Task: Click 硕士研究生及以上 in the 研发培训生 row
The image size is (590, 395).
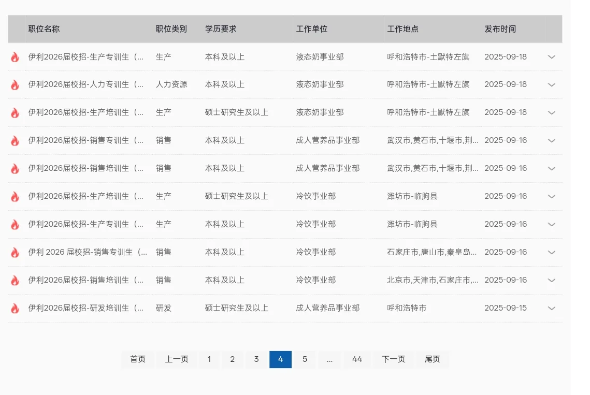Action: pos(237,308)
